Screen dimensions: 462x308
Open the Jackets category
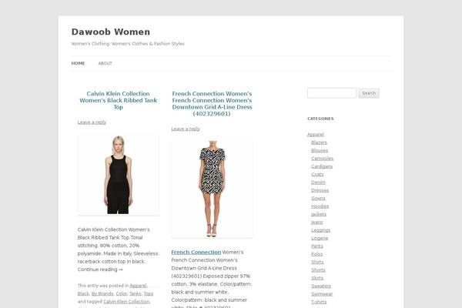pos(319,214)
